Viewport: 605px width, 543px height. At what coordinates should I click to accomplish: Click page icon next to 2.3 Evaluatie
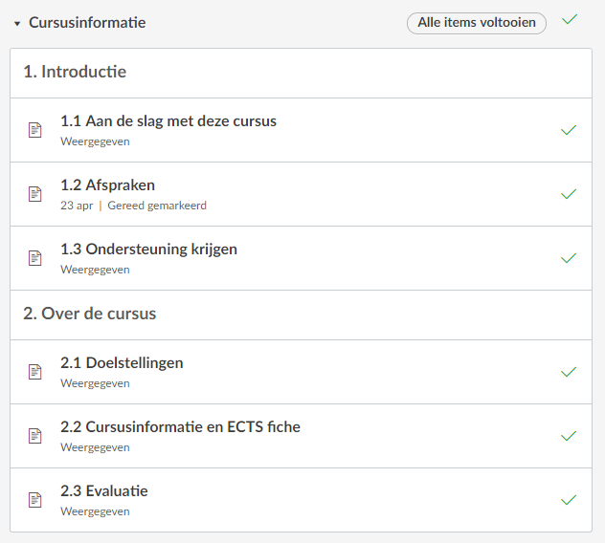click(35, 500)
